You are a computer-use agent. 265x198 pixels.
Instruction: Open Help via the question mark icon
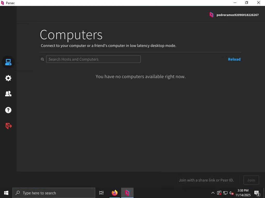click(x=8, y=110)
